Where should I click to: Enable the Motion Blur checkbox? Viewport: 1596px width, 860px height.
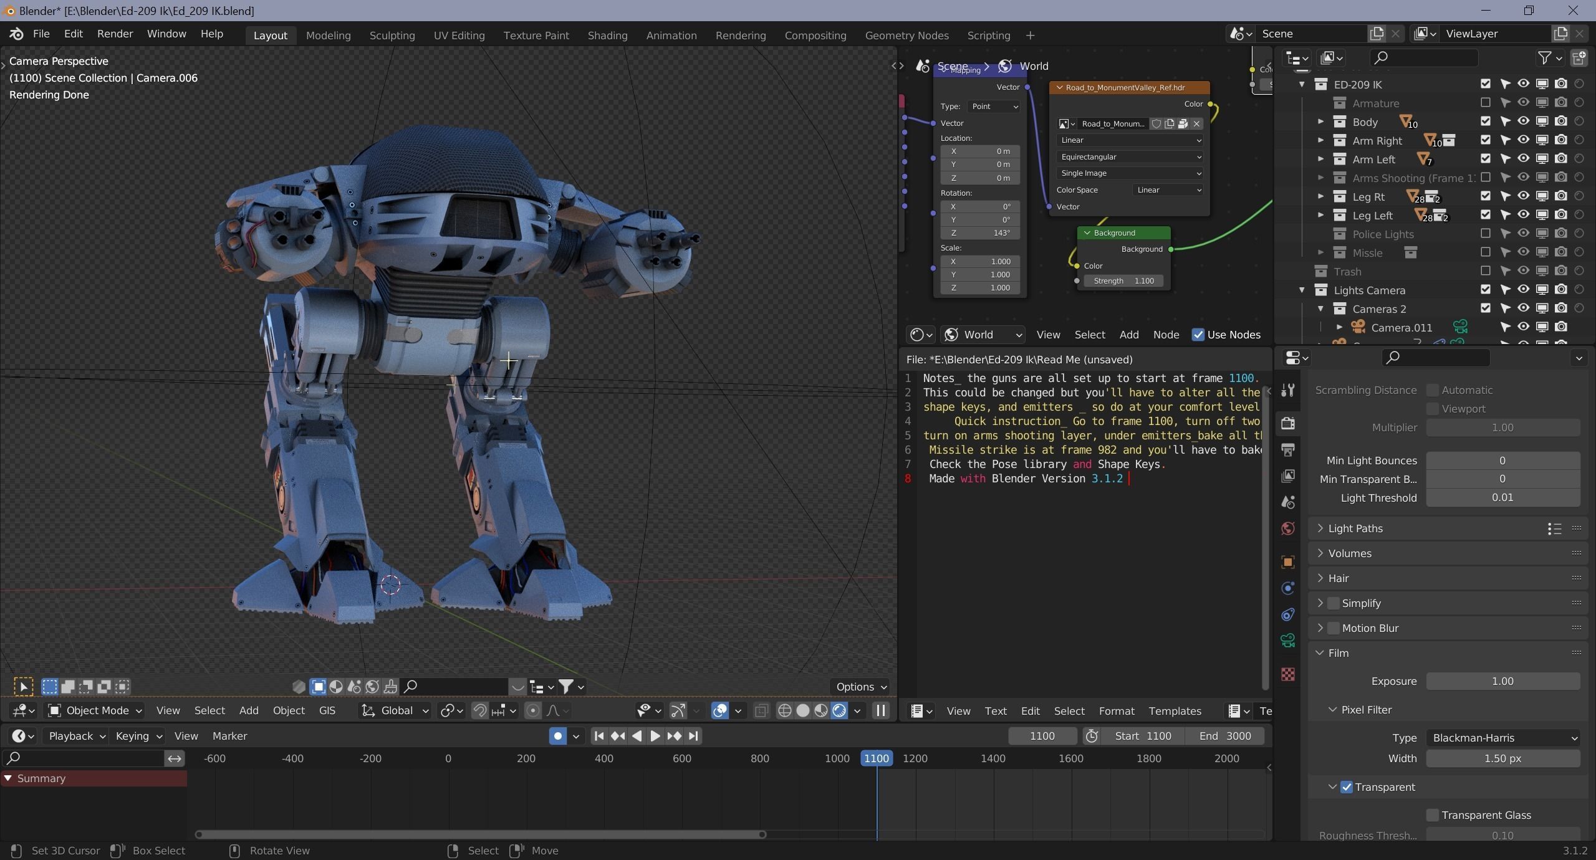(1334, 628)
